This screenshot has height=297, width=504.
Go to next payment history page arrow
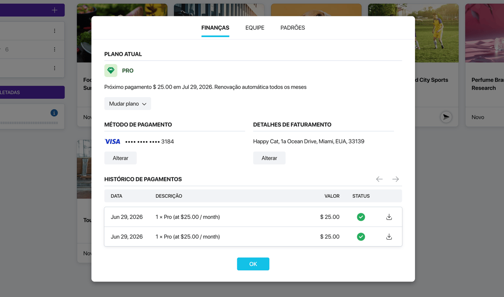(x=396, y=179)
